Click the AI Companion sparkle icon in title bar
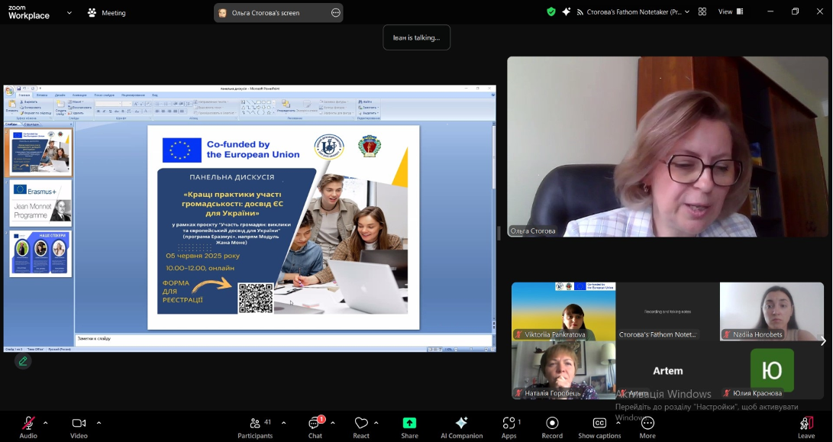Image resolution: width=833 pixels, height=442 pixels. [567, 11]
